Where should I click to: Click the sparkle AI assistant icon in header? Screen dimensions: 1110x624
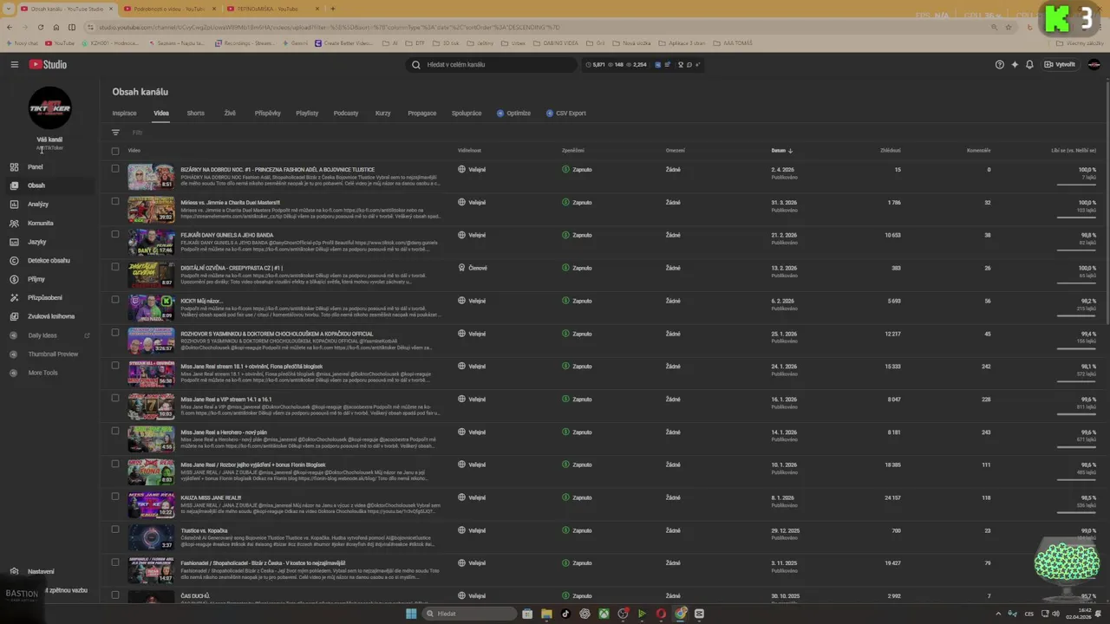[1015, 64]
